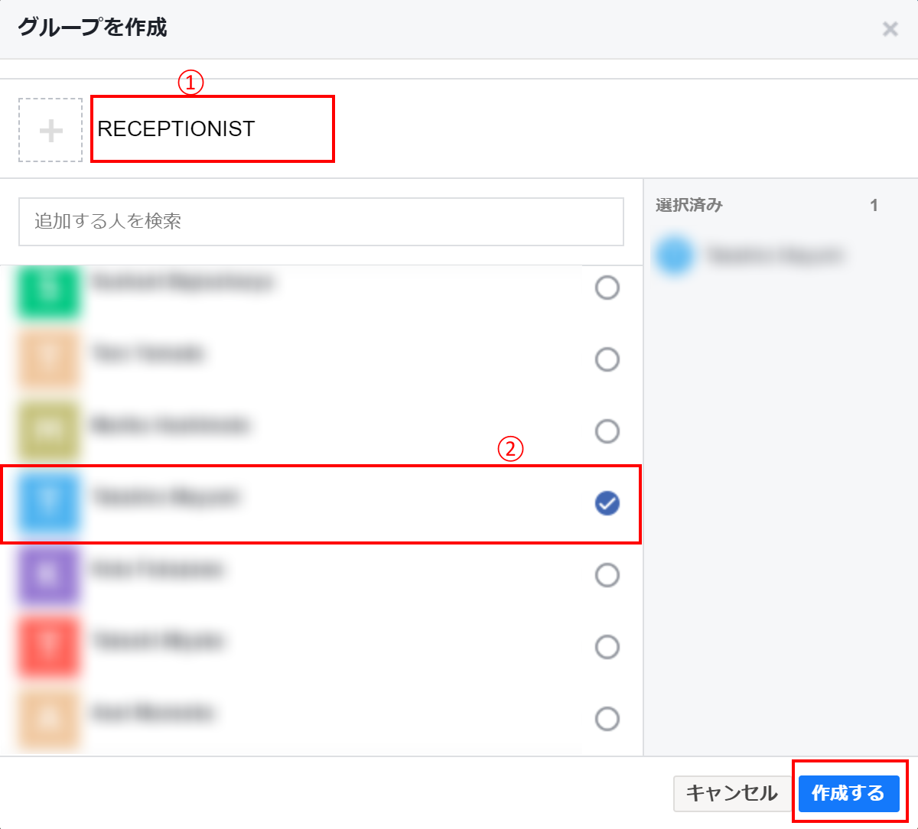Select the radio button beside green avatar
This screenshot has height=829, width=918.
[x=607, y=288]
